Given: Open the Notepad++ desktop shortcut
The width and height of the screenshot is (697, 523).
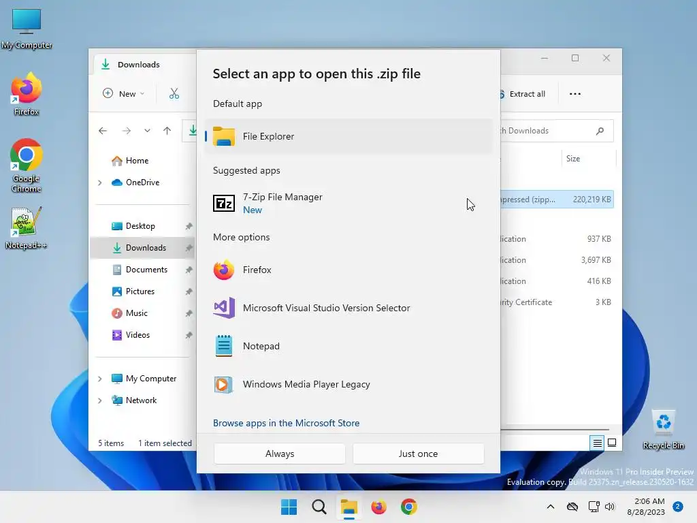Looking at the screenshot, I should pos(27,228).
